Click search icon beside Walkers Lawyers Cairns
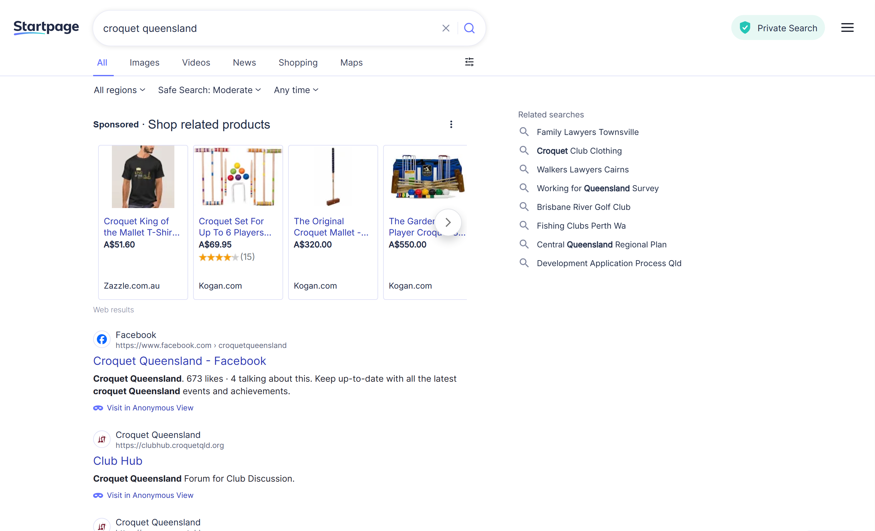Screen dimensions: 875x531 524,169
